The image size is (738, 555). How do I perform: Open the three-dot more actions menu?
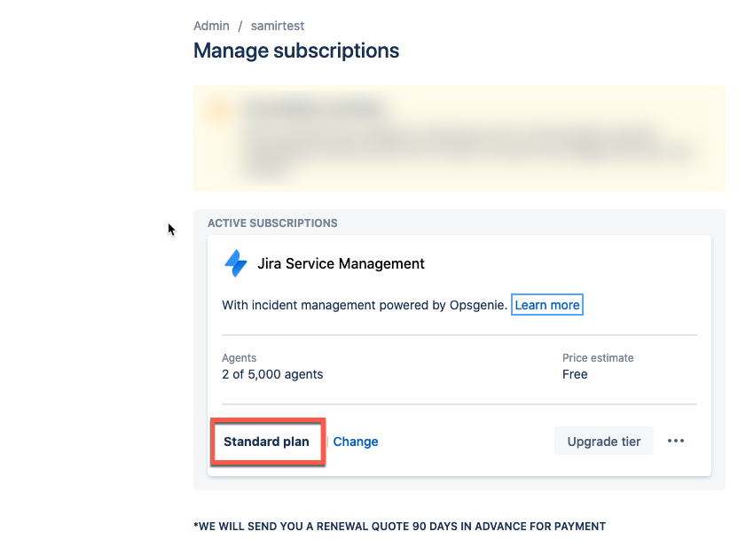coord(676,441)
